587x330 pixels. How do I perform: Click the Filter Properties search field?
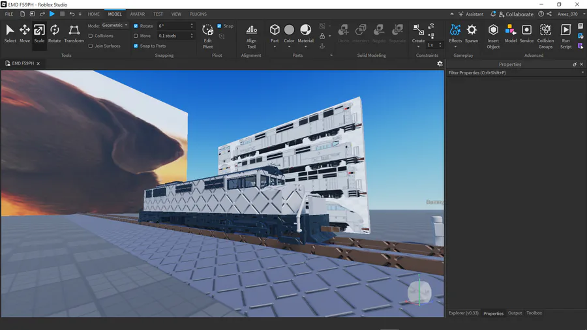click(x=516, y=72)
